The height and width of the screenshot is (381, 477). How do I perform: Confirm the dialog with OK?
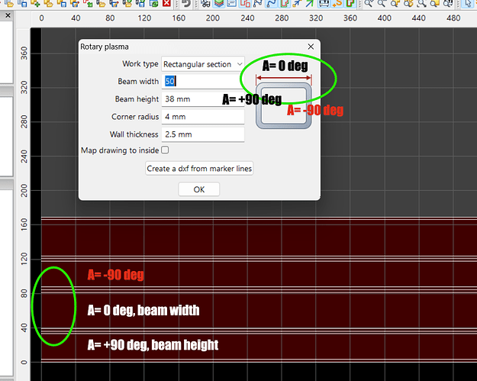click(x=198, y=189)
